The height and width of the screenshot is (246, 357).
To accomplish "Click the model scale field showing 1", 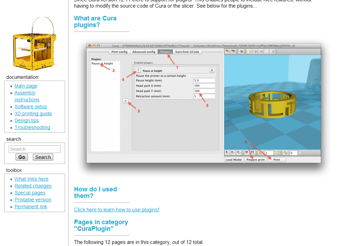I will pyautogui.click(x=269, y=153).
